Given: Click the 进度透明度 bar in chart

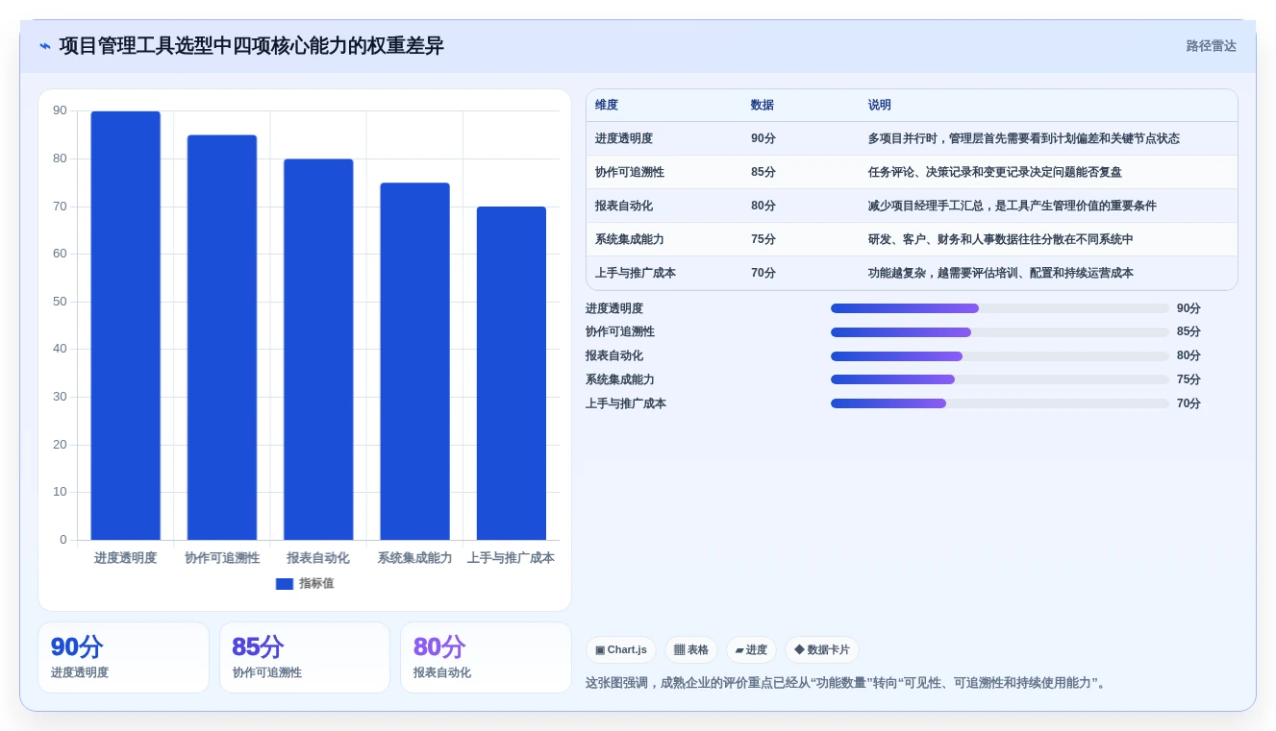Looking at the screenshot, I should pyautogui.click(x=125, y=326).
